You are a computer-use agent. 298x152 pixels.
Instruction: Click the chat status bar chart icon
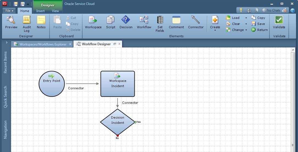pos(284,10)
